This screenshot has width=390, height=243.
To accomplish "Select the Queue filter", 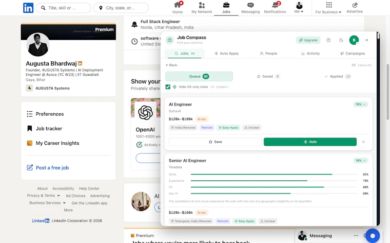I will click(x=199, y=76).
